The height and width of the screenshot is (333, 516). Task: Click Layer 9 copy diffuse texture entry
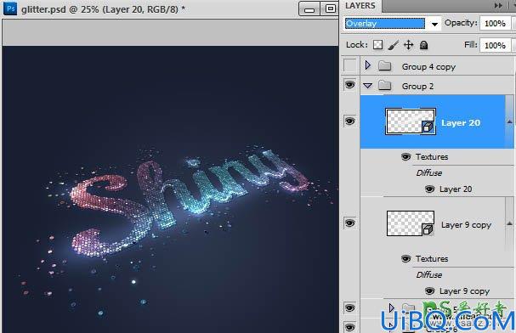pyautogui.click(x=464, y=291)
